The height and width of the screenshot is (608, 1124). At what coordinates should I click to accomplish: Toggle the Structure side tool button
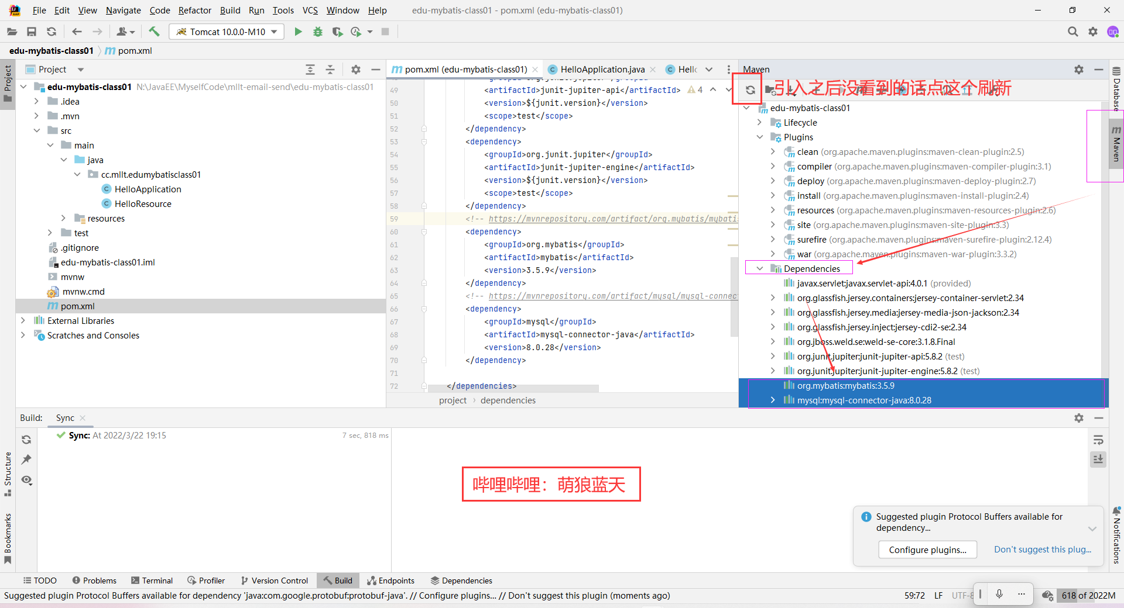[x=8, y=474]
